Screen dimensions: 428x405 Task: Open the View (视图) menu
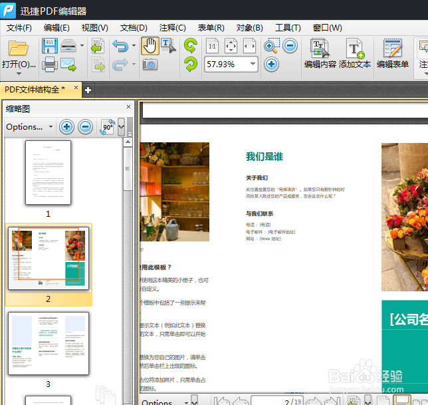(95, 27)
